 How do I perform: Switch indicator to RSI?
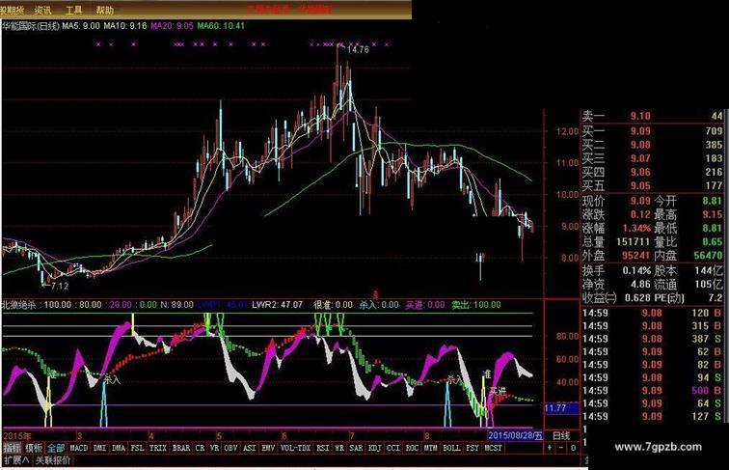pos(323,448)
